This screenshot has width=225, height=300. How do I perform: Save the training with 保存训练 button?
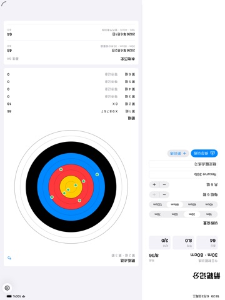[x=204, y=153]
